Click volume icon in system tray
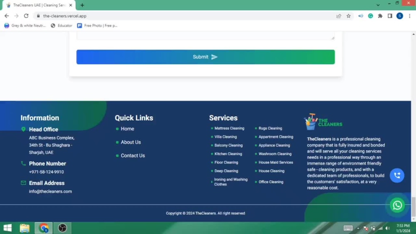Screen dimensions: 416x234 pyautogui.click(x=388, y=228)
